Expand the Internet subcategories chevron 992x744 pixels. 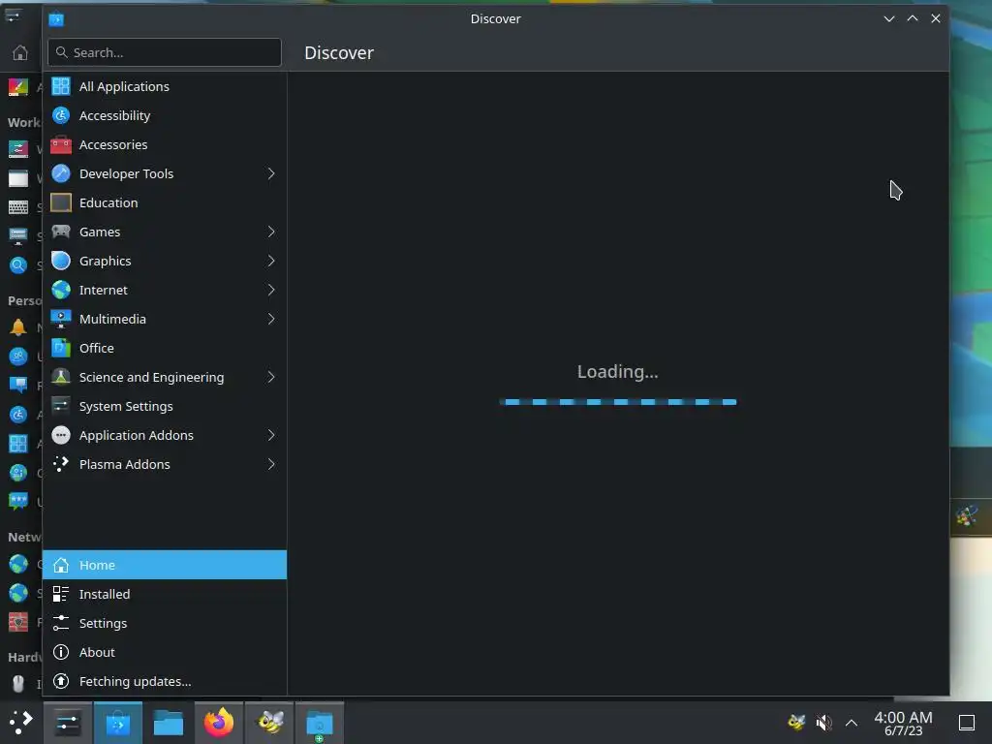[x=271, y=290]
